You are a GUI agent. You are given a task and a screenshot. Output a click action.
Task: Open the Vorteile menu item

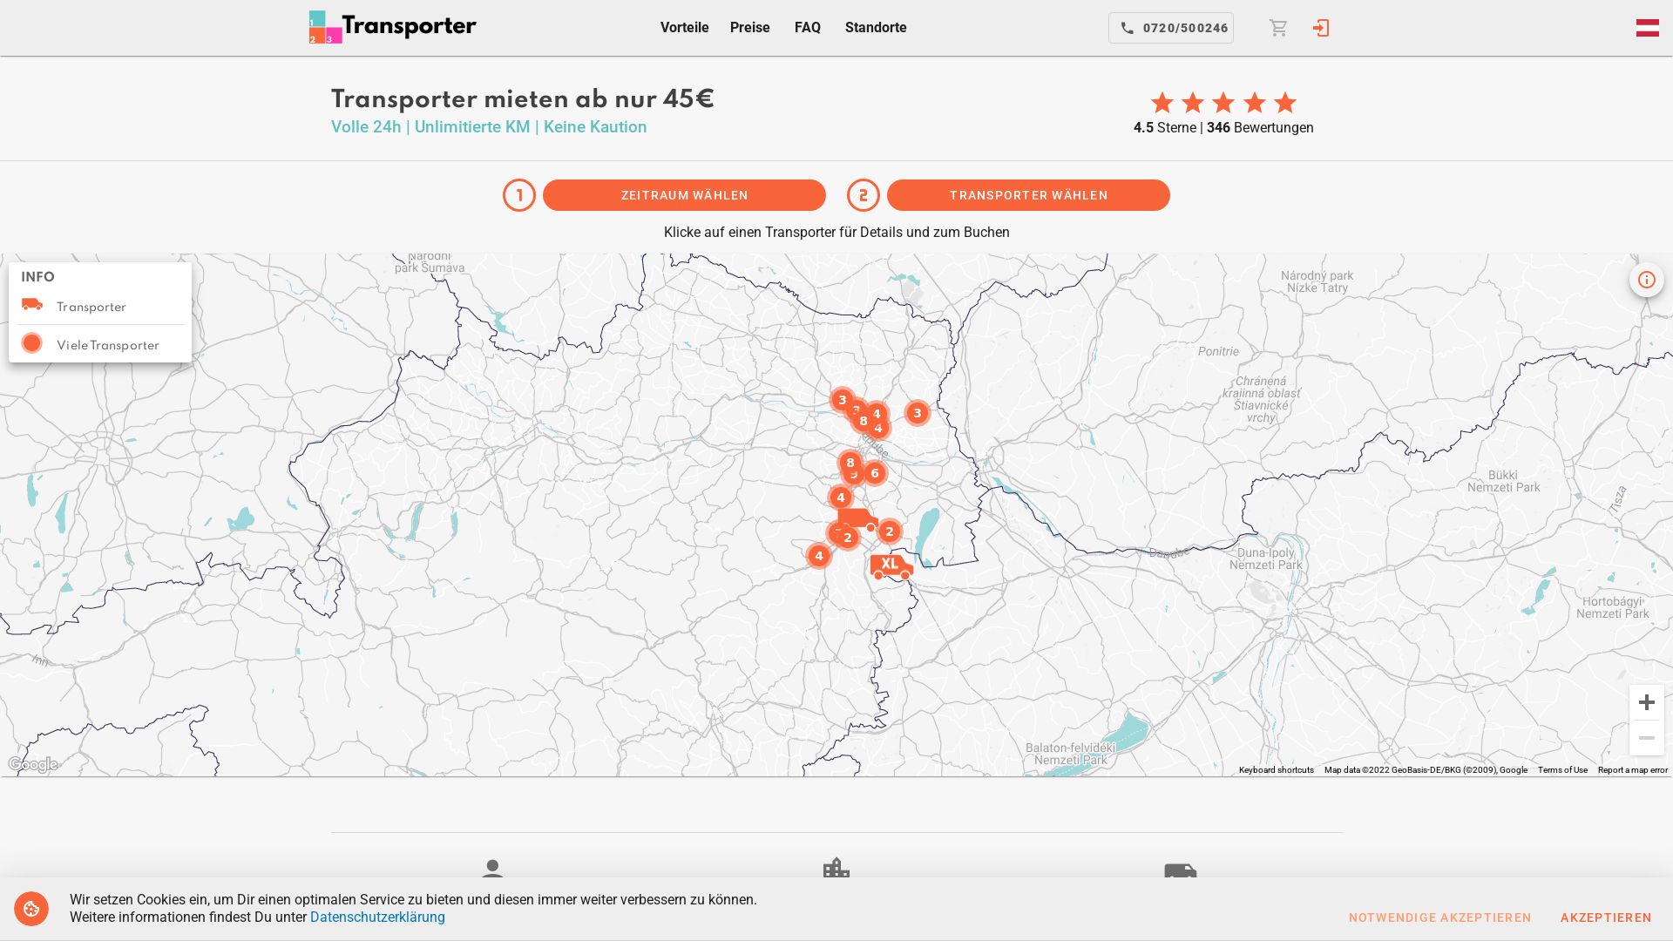tap(684, 28)
